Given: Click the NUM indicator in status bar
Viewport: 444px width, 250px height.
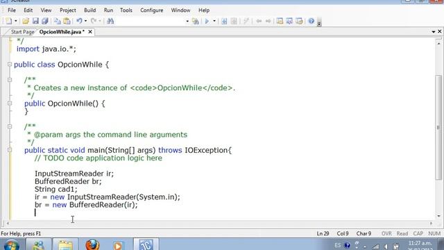Looking at the screenshot, I should [434, 233].
